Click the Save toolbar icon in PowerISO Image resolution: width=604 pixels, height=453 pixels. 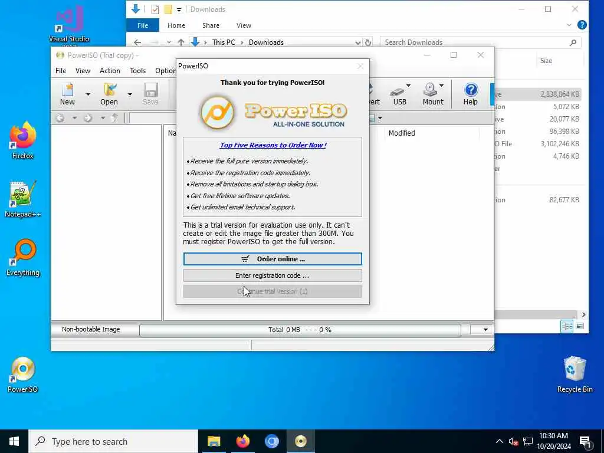click(x=150, y=94)
